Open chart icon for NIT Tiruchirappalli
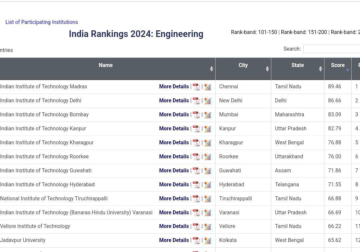Image resolution: width=360 pixels, height=252 pixels. tap(208, 199)
